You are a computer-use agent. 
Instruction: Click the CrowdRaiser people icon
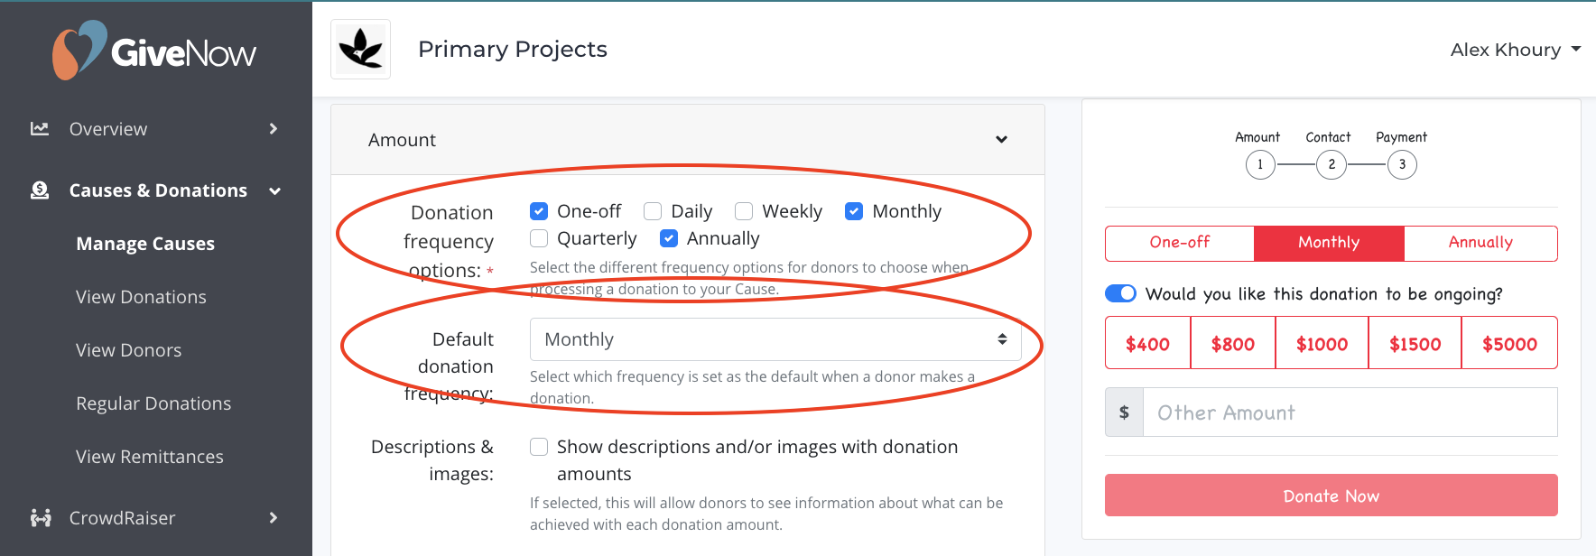(41, 518)
